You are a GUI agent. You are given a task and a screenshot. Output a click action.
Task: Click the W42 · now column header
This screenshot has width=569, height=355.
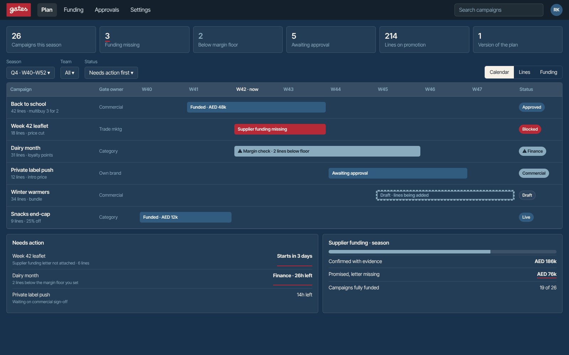coord(247,89)
